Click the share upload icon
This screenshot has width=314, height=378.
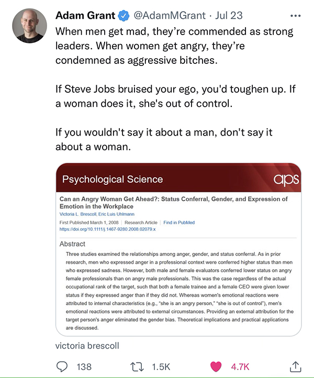[x=295, y=366]
